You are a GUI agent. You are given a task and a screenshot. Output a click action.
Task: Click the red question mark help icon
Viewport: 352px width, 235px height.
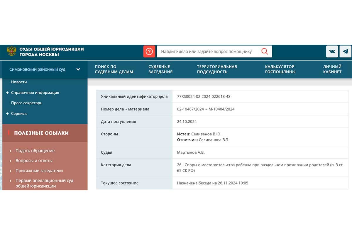click(x=149, y=51)
